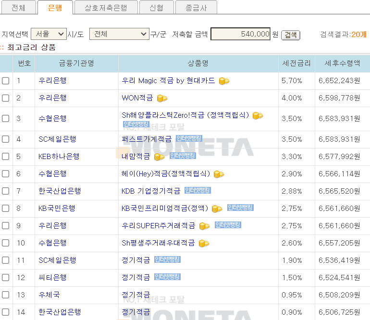370x320 pixels.
Task: Select checkbox for row 7 한국산업은행
Action: (6, 191)
